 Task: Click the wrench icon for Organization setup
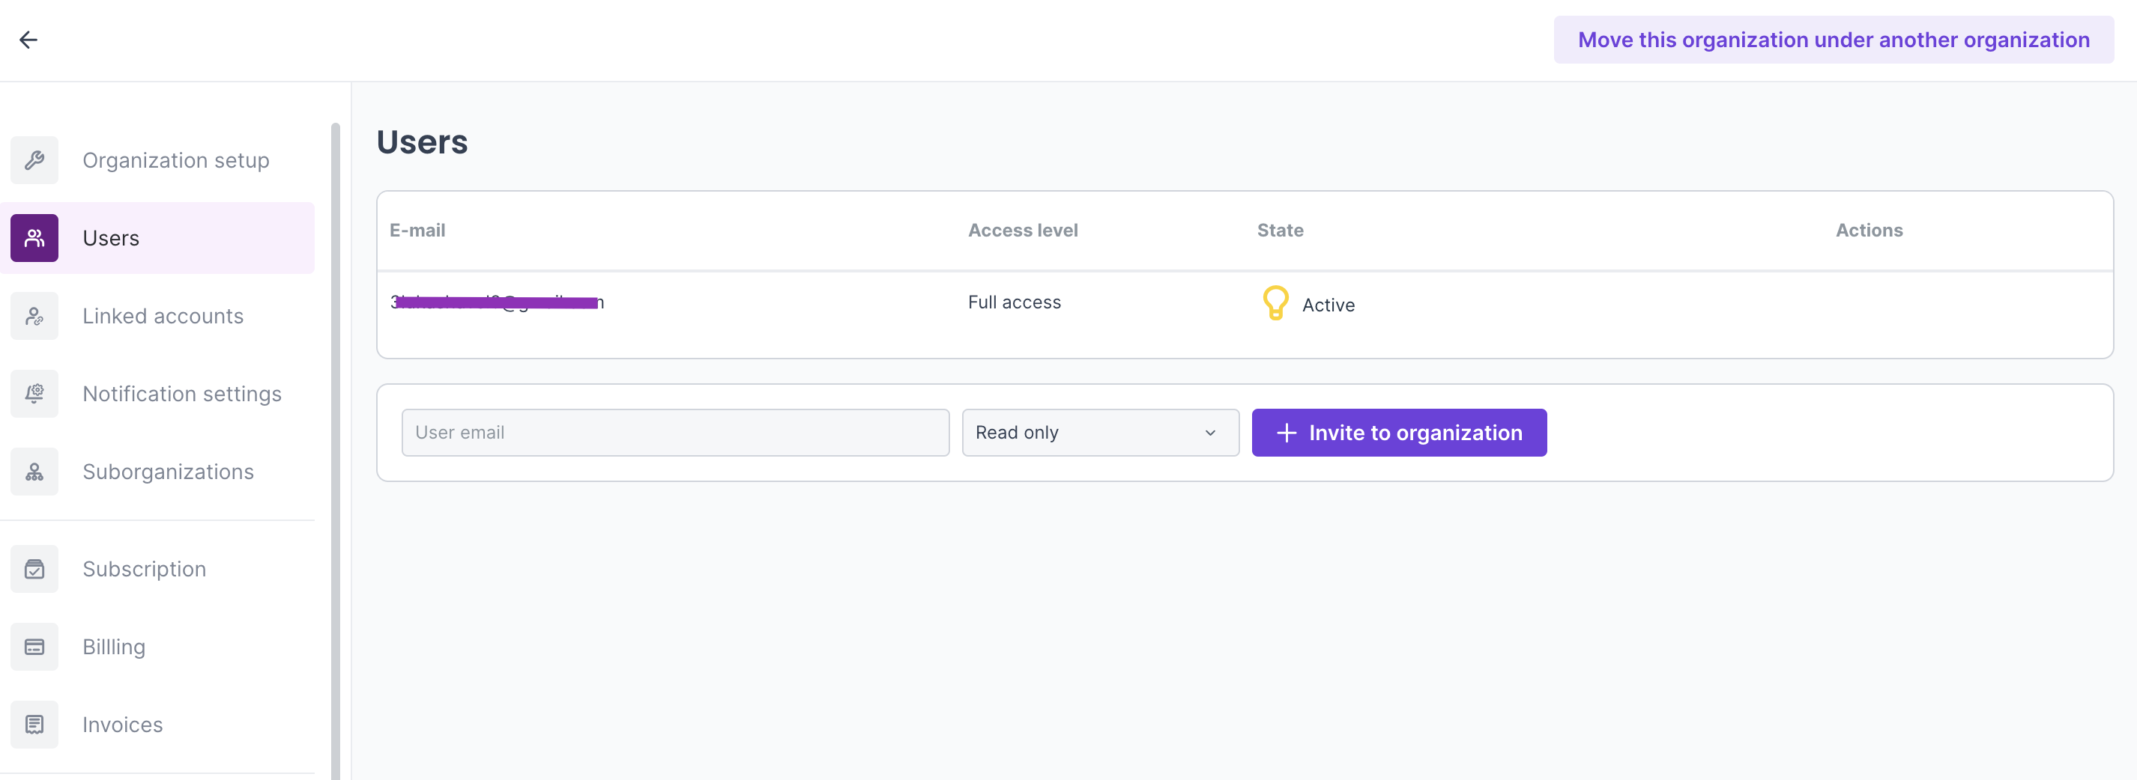pos(34,160)
